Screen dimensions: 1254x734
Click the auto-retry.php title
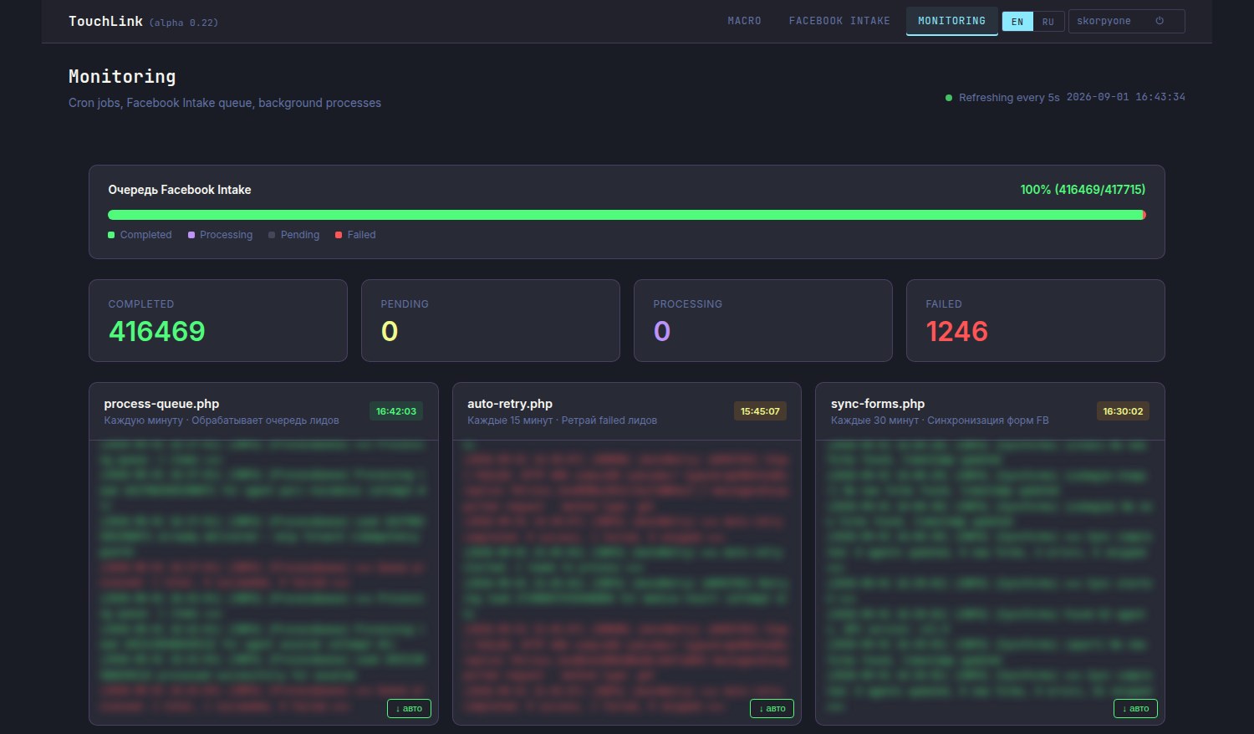coord(510,404)
